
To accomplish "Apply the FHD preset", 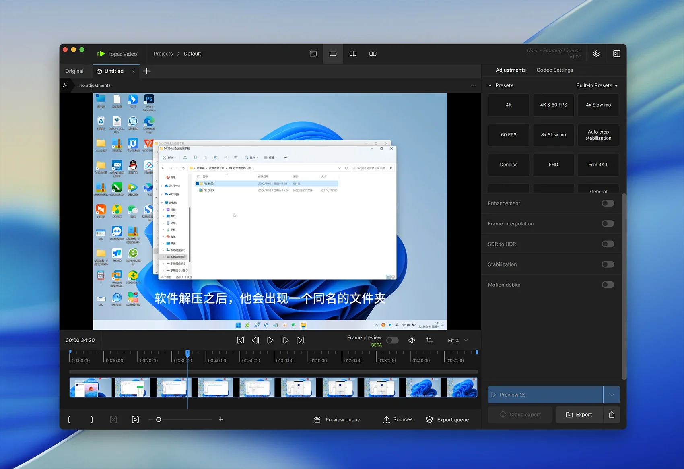I will pos(554,165).
